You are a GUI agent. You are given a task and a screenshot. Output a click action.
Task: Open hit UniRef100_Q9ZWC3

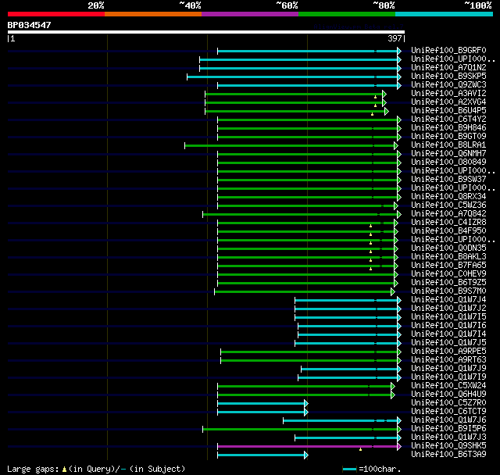pyautogui.click(x=448, y=85)
